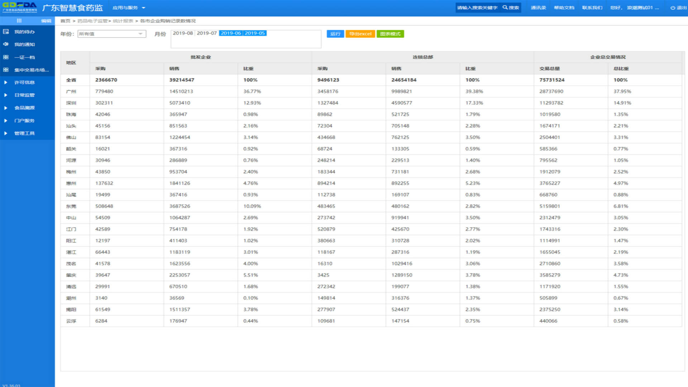Open 集中交易市场 menu item
This screenshot has height=387, width=688.
32,70
